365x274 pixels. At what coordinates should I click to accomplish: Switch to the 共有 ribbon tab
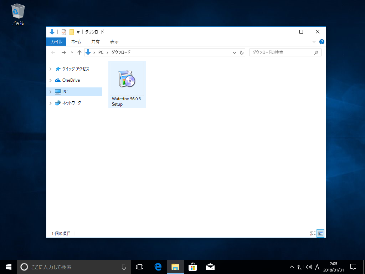click(x=96, y=42)
